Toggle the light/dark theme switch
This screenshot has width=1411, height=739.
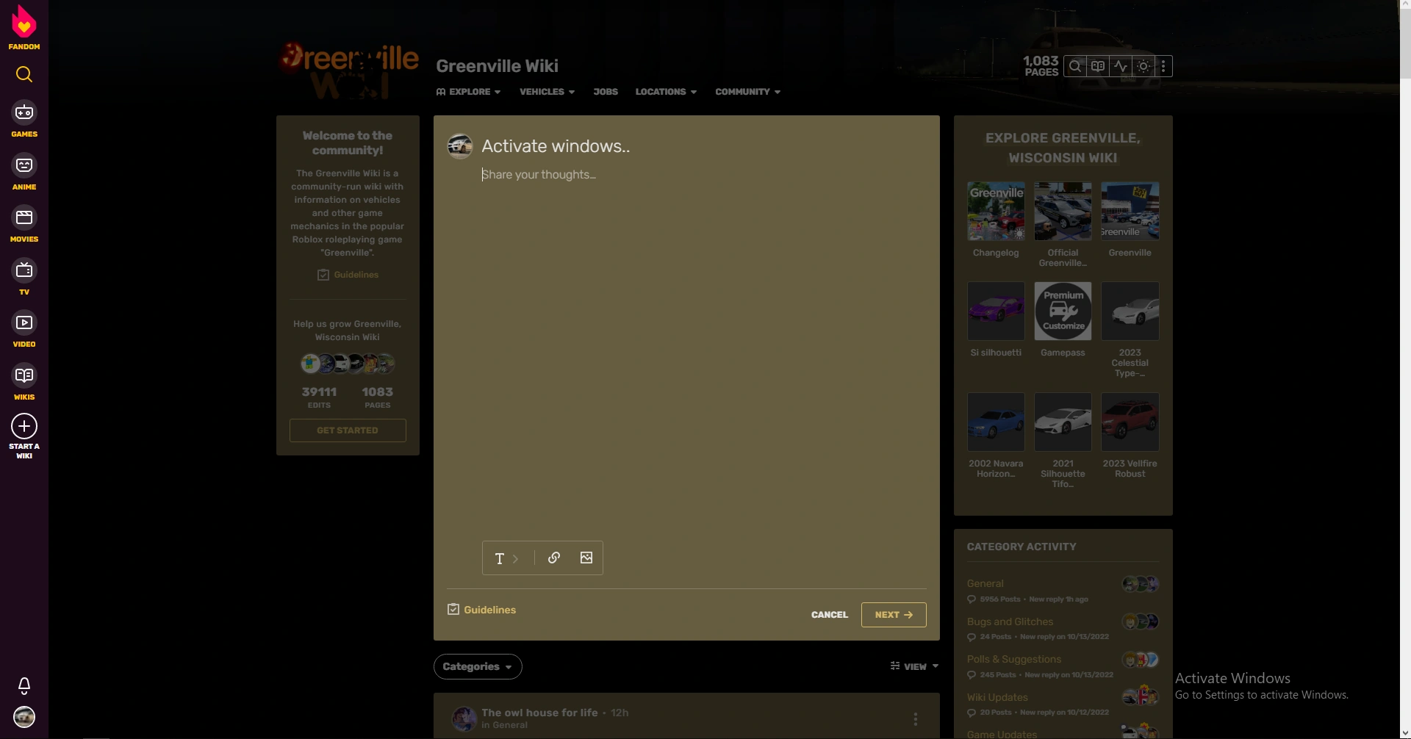pyautogui.click(x=1143, y=66)
